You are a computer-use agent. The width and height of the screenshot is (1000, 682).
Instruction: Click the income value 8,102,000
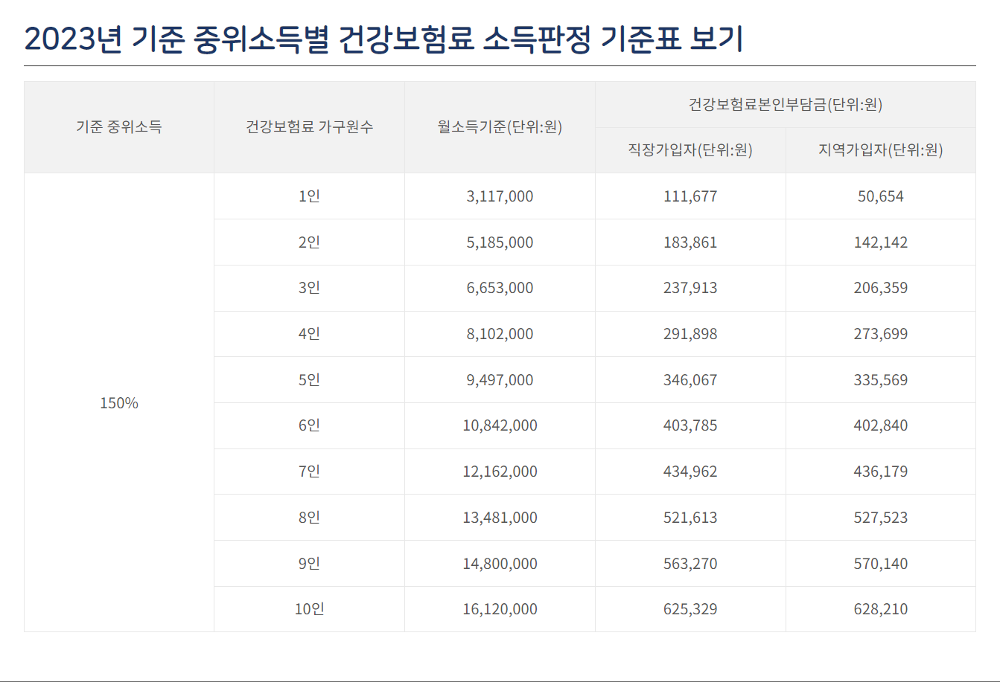coord(500,334)
